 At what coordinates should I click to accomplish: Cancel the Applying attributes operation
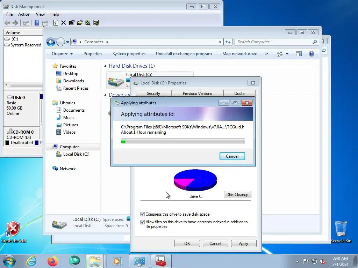232,156
